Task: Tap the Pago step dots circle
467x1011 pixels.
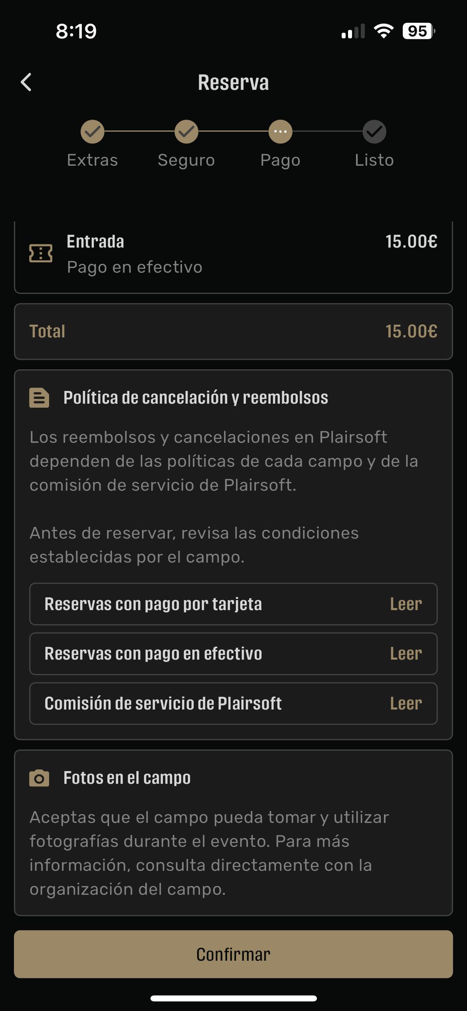Action: click(x=280, y=132)
